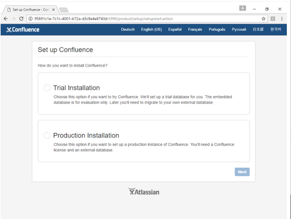The width and height of the screenshot is (291, 219).
Task: Open the Chrome three-dot menu
Action: coord(282,19)
